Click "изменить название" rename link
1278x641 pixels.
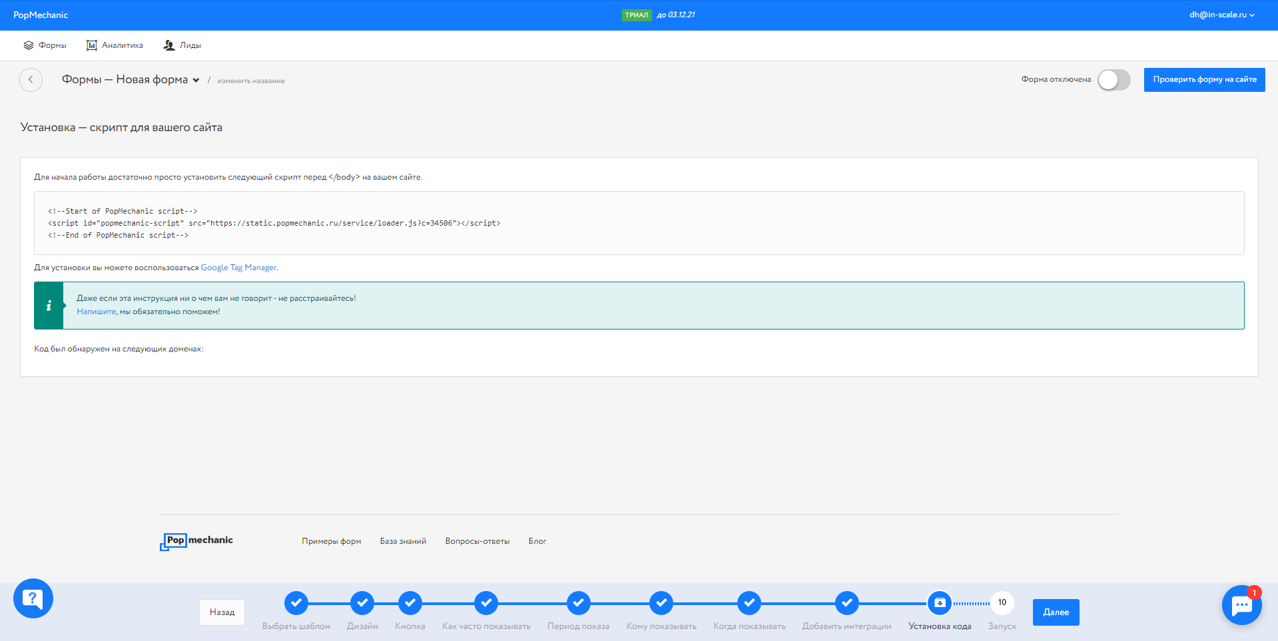[x=251, y=81]
